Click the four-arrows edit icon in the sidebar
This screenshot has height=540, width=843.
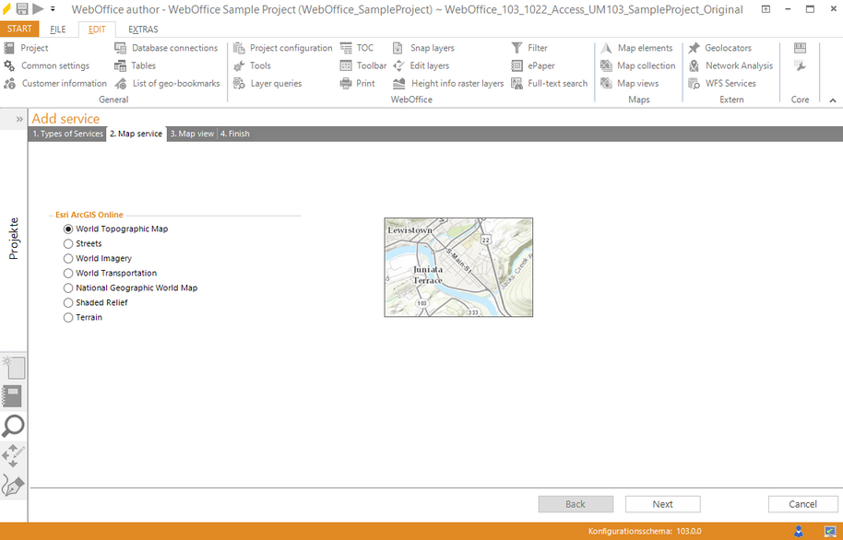[x=12, y=454]
